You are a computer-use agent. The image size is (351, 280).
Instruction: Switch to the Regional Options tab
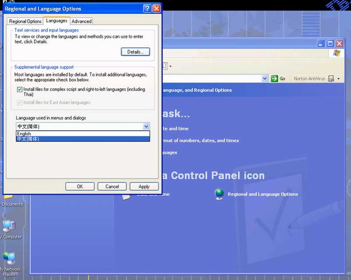point(26,22)
